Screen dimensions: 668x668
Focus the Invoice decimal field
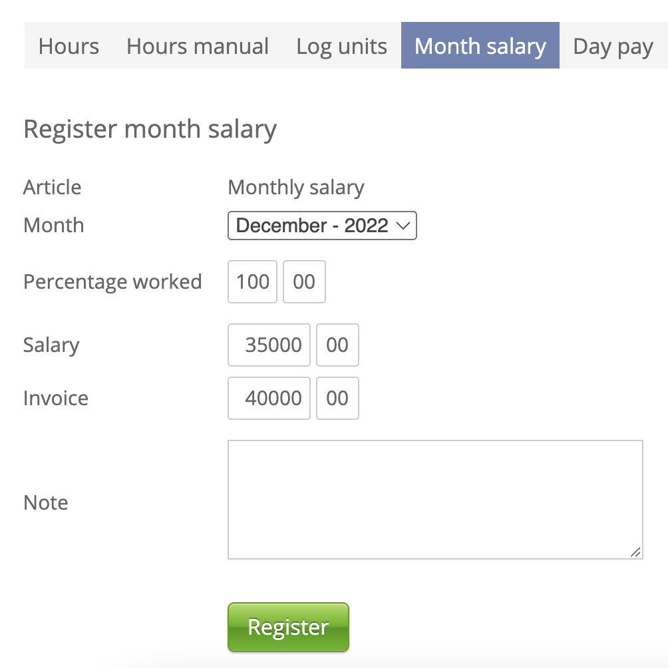click(x=337, y=398)
